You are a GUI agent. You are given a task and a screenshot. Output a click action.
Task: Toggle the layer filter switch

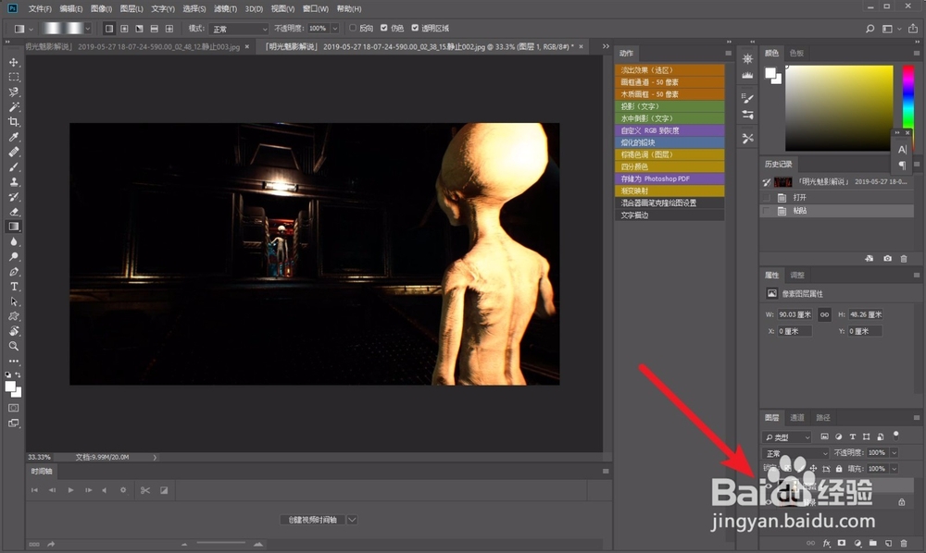pos(895,436)
